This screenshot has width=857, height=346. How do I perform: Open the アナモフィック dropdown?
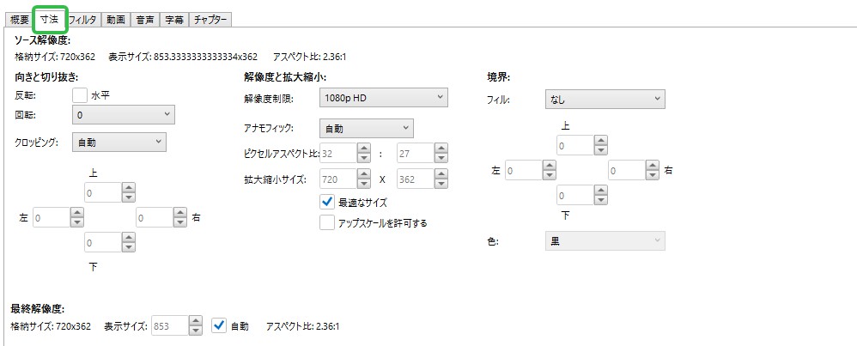[366, 129]
